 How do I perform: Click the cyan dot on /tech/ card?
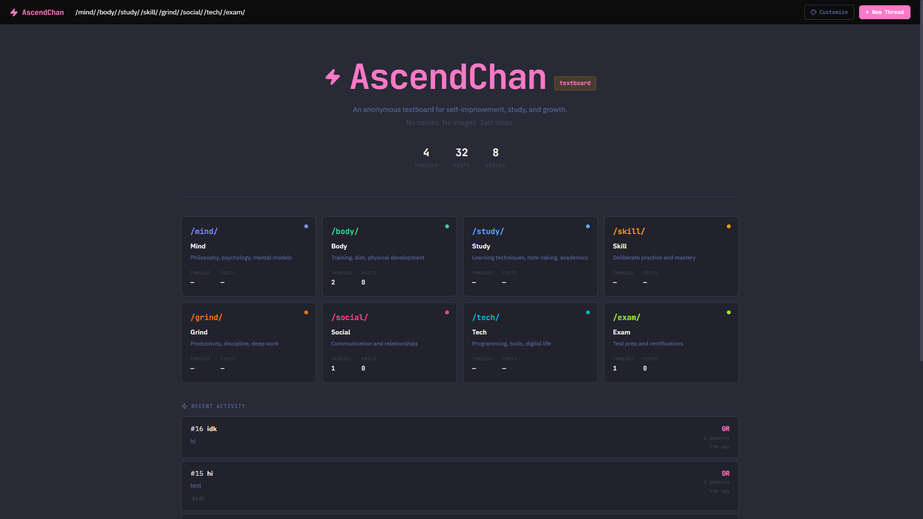[x=588, y=312]
